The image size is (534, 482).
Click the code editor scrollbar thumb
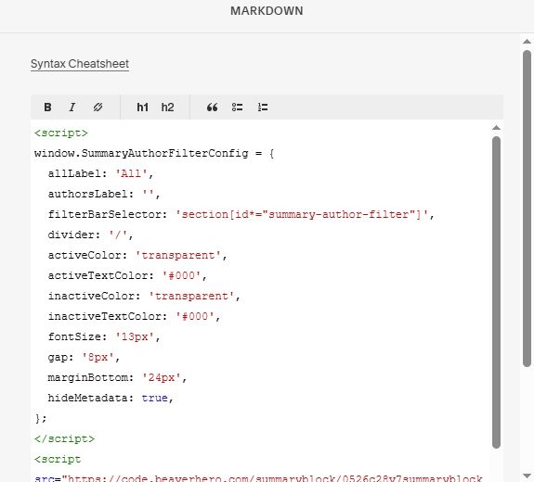coord(496,292)
